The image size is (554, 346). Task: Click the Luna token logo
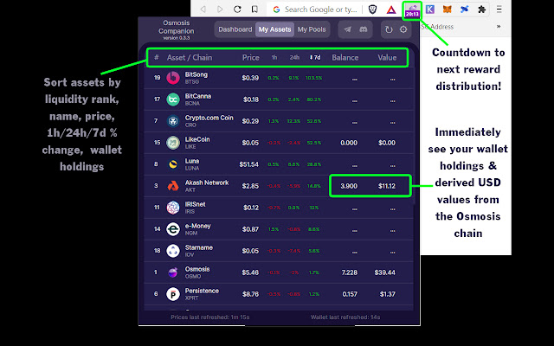pyautogui.click(x=173, y=164)
